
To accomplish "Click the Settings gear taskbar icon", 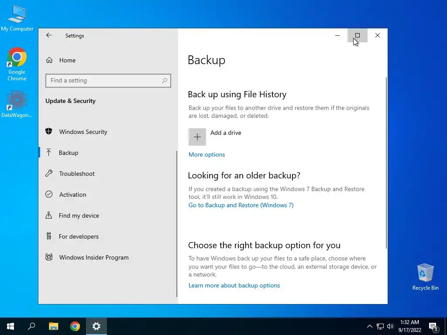I will (96, 326).
